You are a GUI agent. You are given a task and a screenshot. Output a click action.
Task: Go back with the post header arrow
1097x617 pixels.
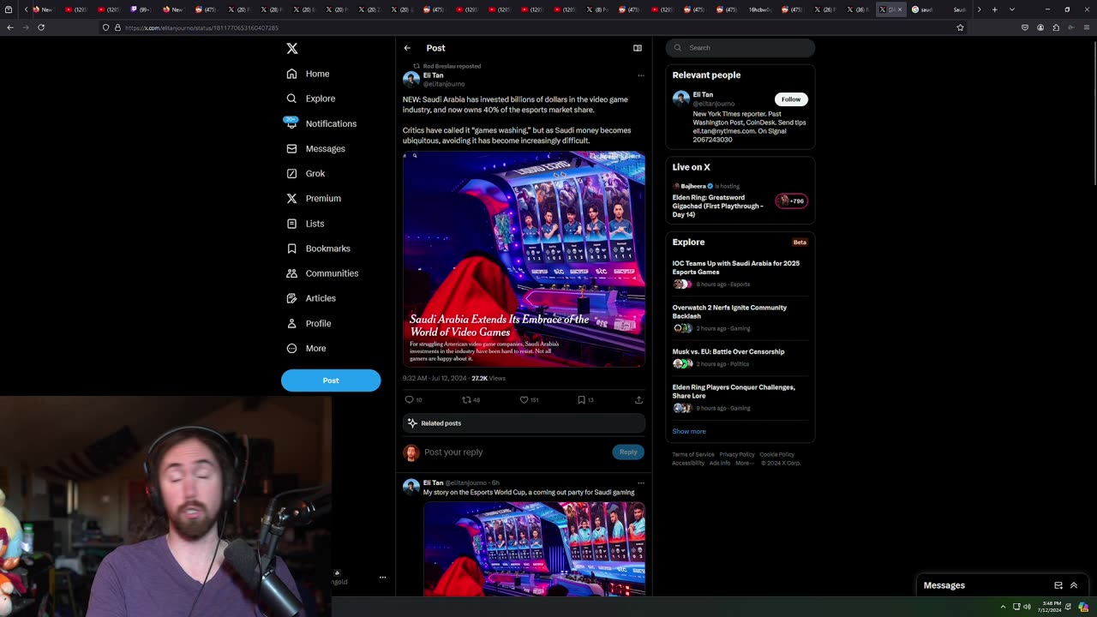(x=407, y=48)
